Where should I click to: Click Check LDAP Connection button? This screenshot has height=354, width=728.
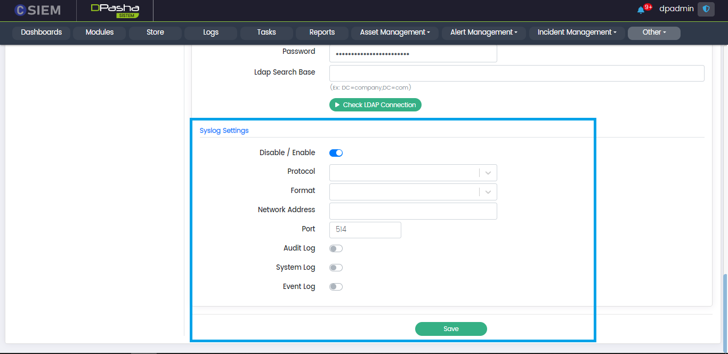click(375, 105)
